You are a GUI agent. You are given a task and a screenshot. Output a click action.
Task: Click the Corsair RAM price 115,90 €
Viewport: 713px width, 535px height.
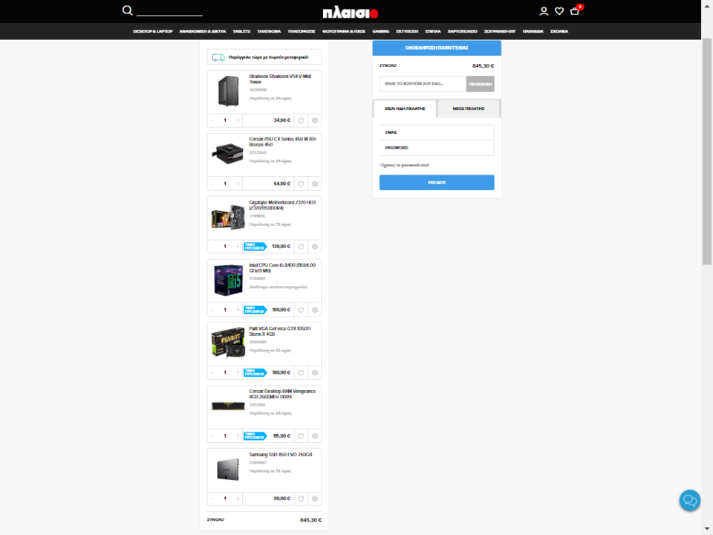point(281,436)
